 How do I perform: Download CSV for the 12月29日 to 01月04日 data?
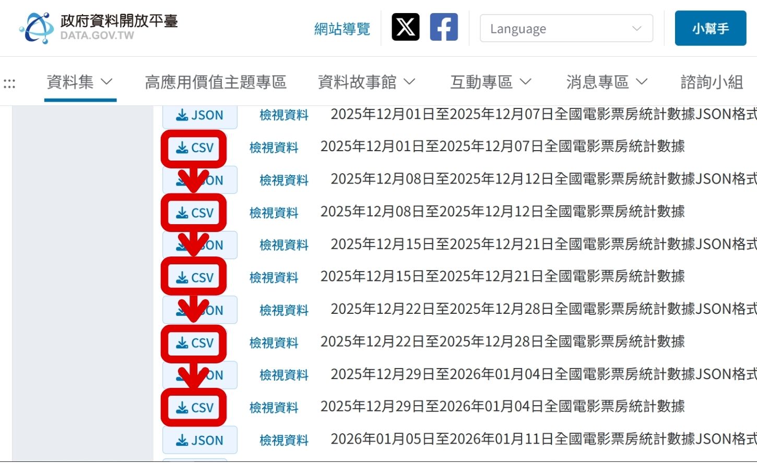[194, 408]
